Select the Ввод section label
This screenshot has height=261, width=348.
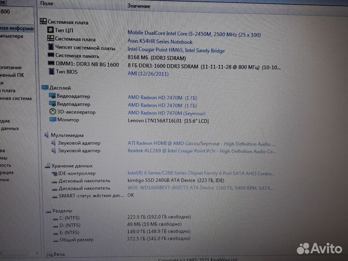(x=59, y=254)
